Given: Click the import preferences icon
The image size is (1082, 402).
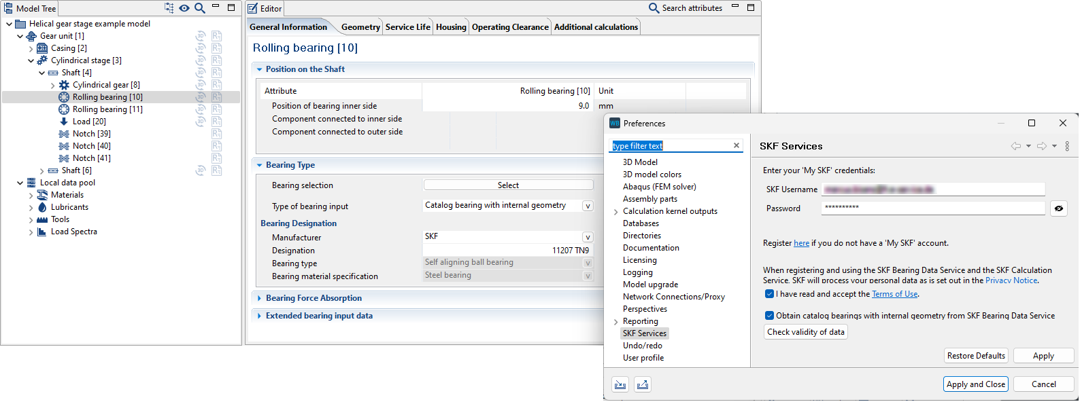Looking at the screenshot, I should tap(620, 384).
